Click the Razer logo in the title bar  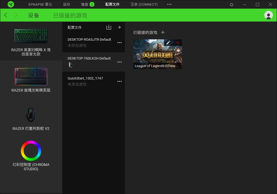pyautogui.click(x=11, y=4)
